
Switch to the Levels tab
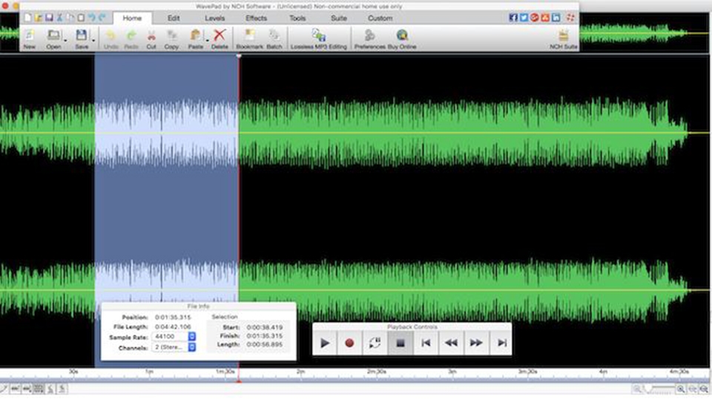(x=214, y=18)
